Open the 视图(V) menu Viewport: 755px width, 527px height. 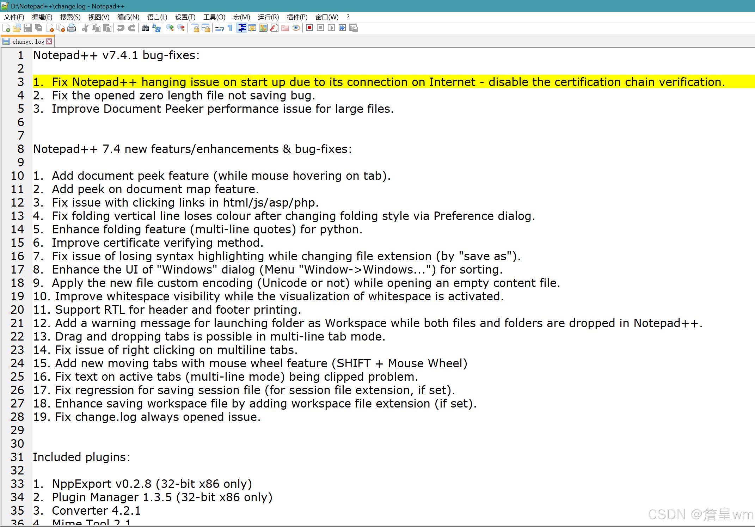(99, 17)
